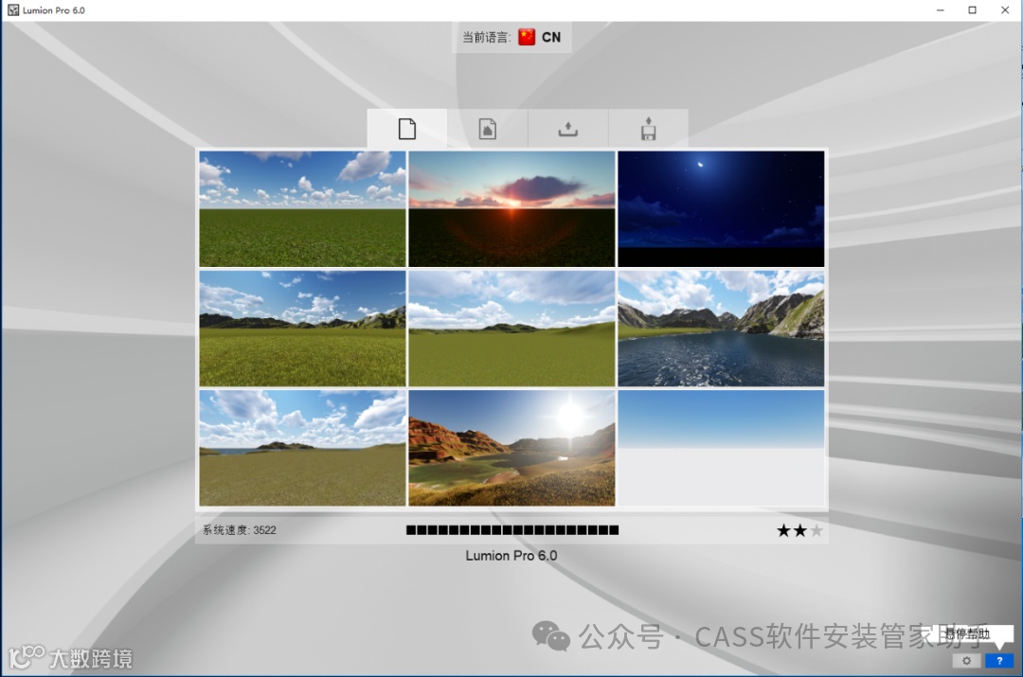
Task: Click the Lumion app icon in title bar
Action: [x=13, y=9]
